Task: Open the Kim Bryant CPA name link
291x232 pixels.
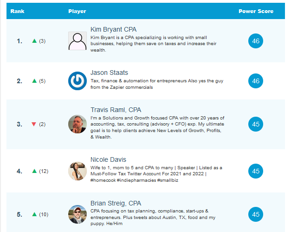Action: (x=113, y=29)
